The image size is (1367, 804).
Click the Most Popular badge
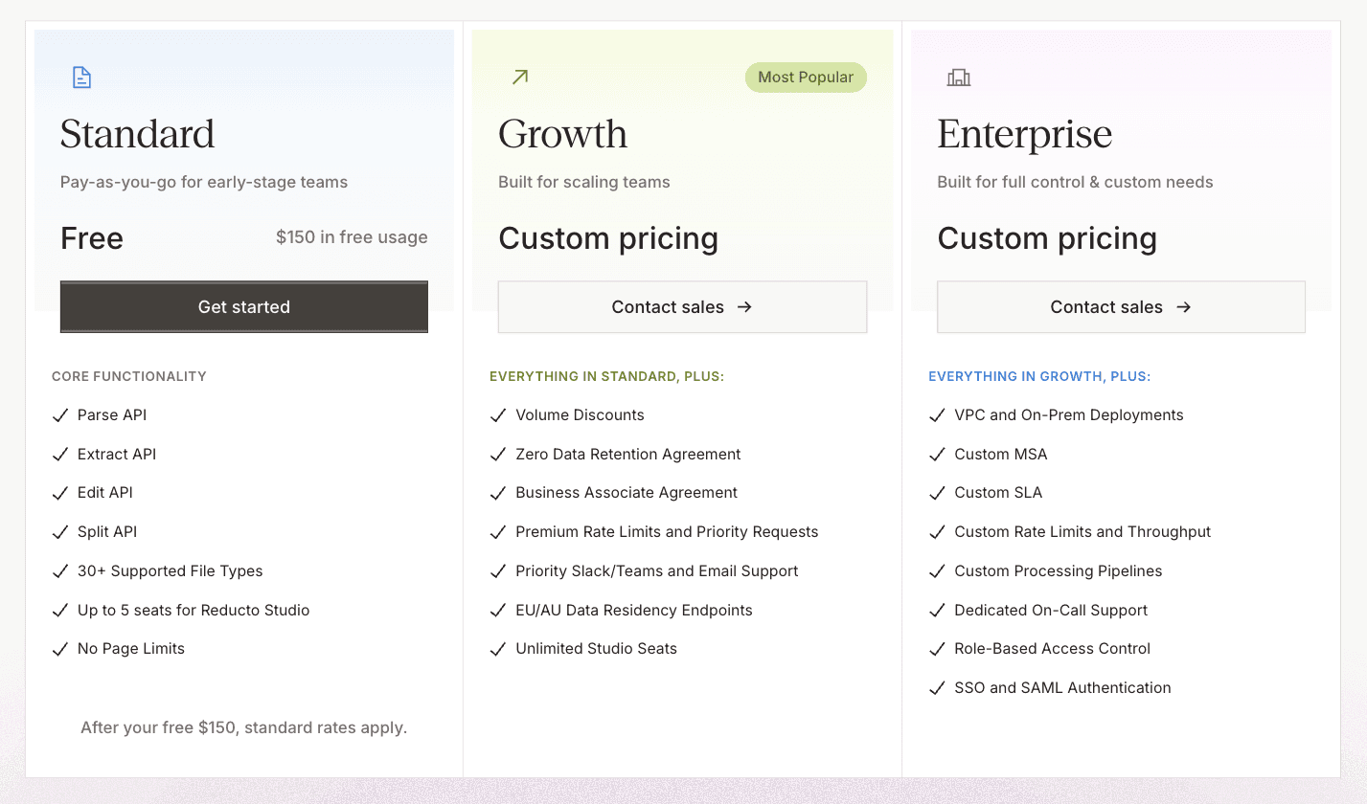(x=806, y=78)
